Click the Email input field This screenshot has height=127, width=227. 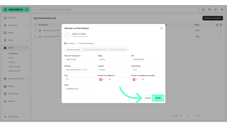tap(80, 89)
